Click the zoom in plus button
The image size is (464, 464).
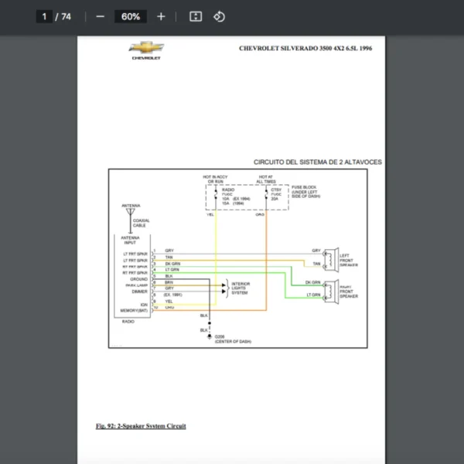tap(161, 16)
